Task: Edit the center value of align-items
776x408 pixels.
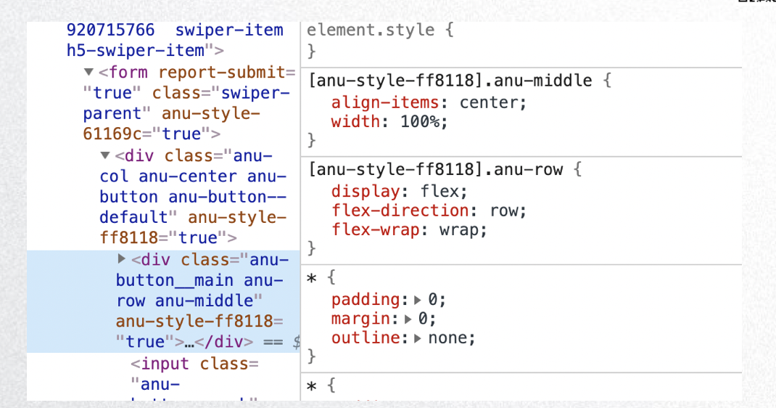Action: (x=489, y=102)
